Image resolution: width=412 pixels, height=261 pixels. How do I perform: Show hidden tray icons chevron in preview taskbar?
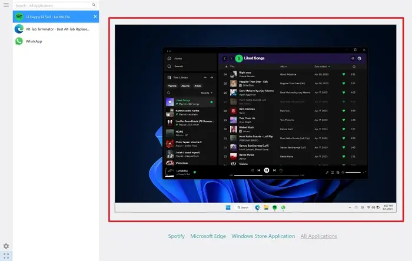[350, 207]
